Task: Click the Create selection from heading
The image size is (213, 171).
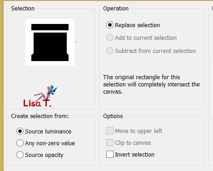Action: point(40,116)
